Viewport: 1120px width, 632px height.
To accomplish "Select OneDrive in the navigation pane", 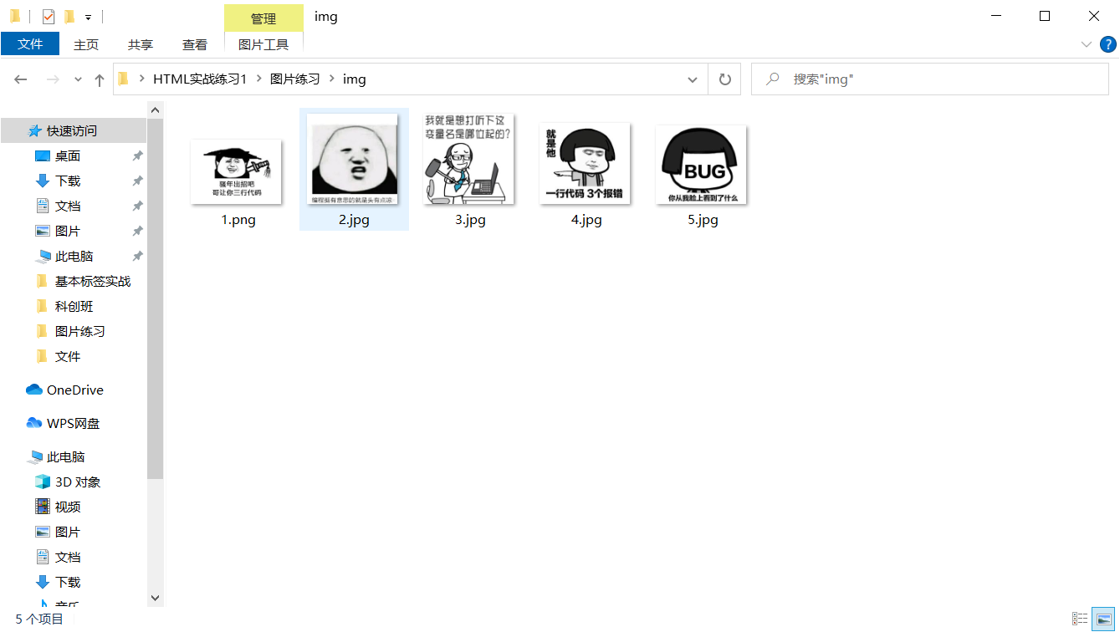I will (x=75, y=390).
